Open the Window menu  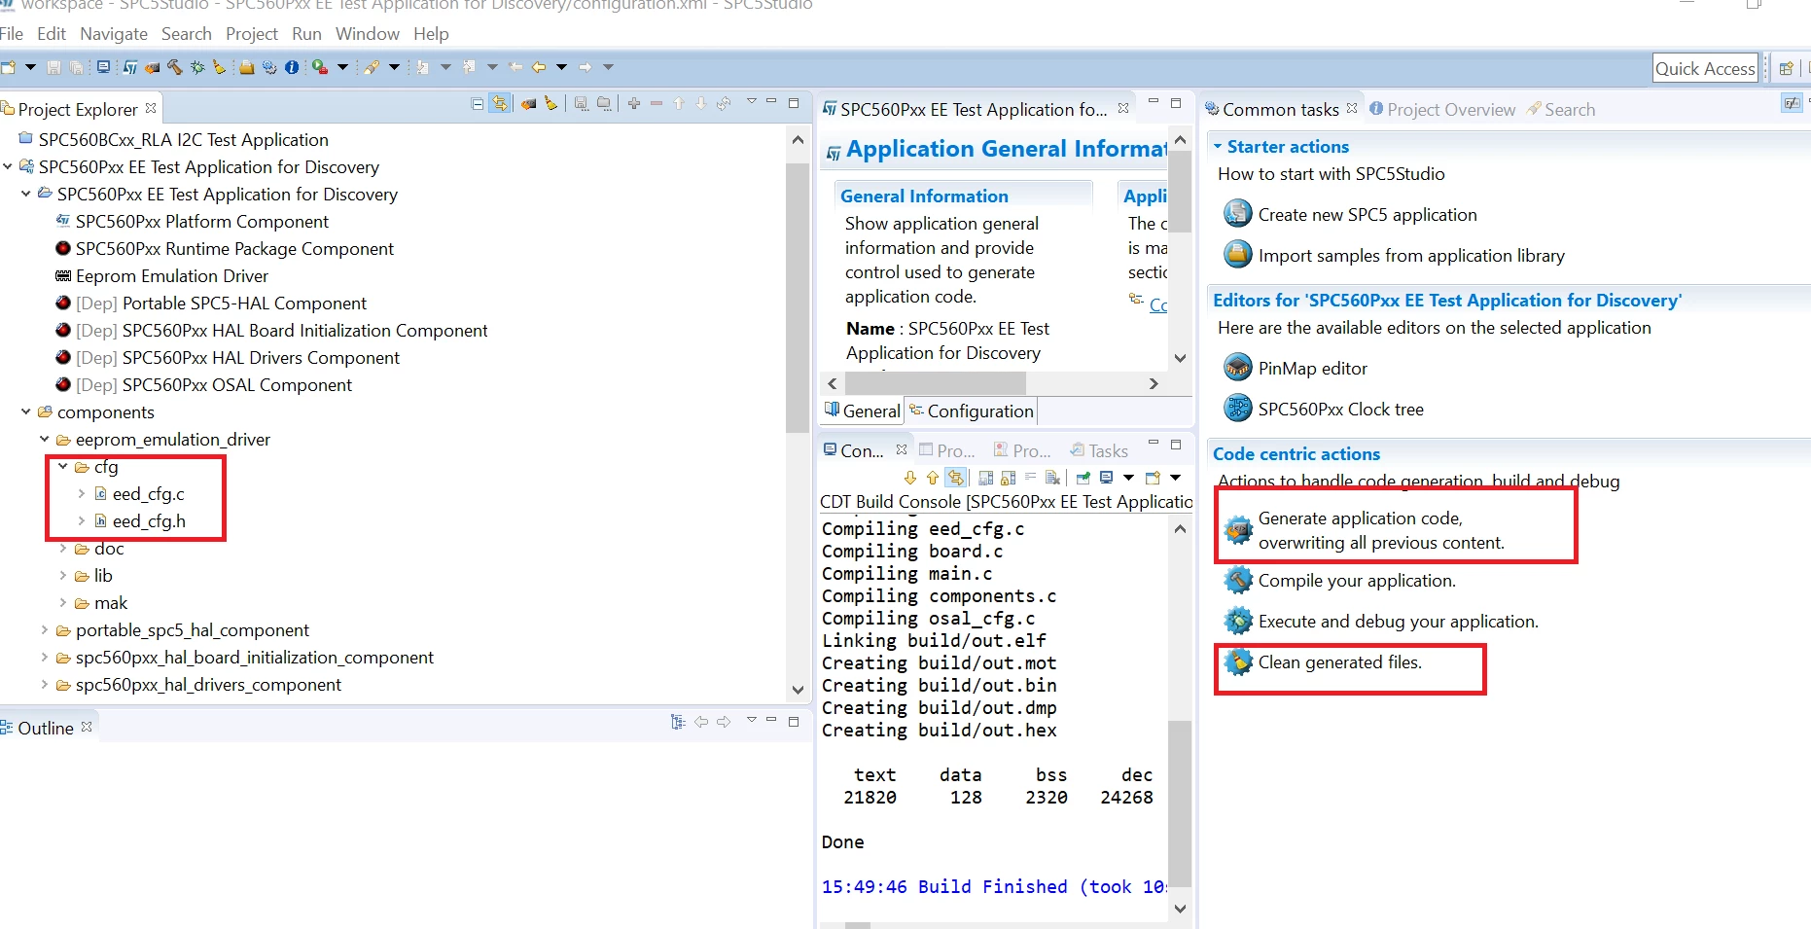(368, 34)
